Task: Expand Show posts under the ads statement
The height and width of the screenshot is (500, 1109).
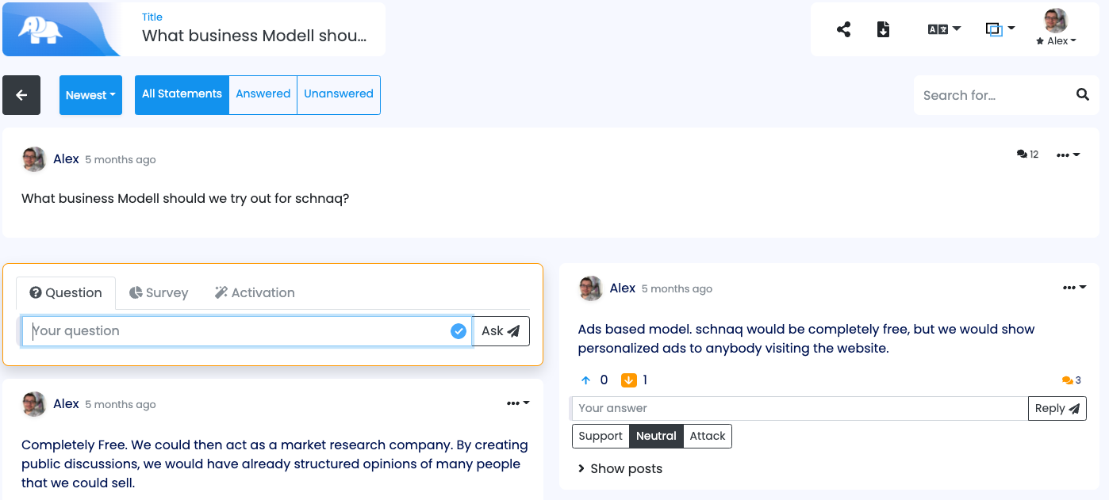Action: (x=620, y=468)
